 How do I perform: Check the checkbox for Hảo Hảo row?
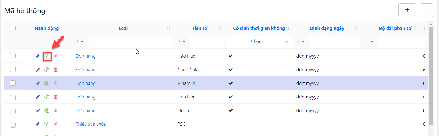[x=13, y=56]
